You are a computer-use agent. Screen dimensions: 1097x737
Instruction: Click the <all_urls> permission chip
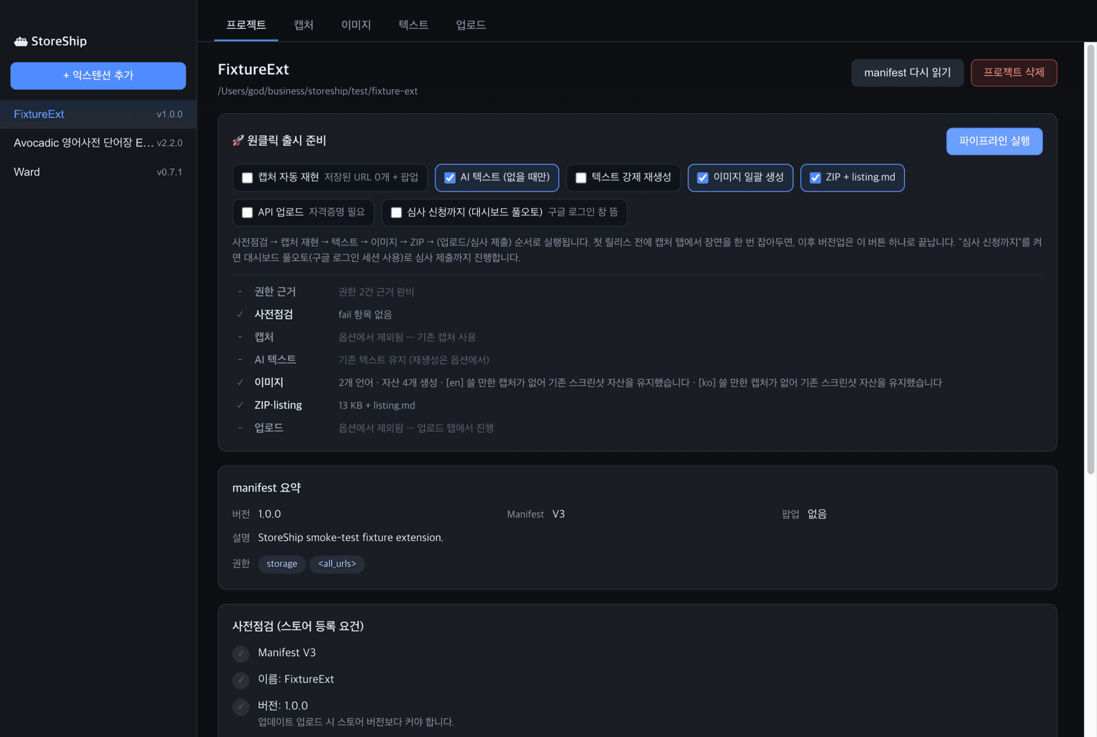pyautogui.click(x=337, y=564)
